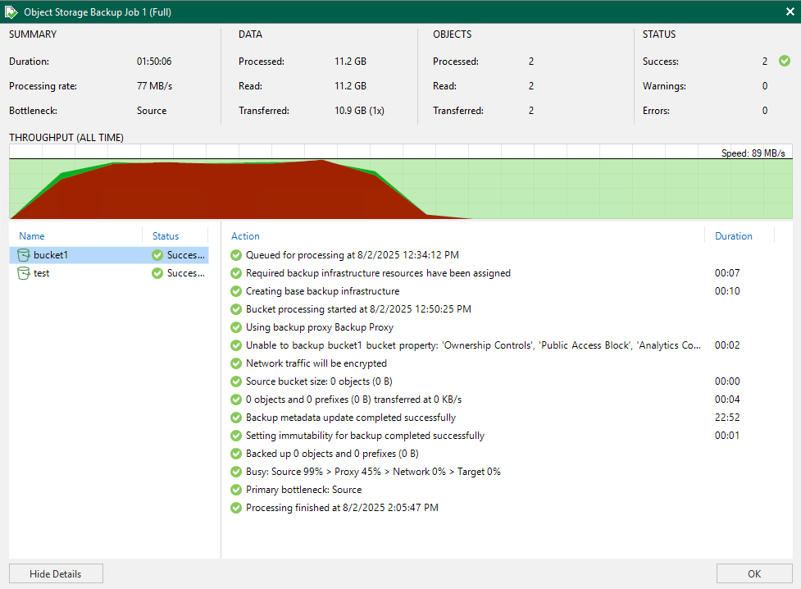Click the Veeam job icon in title bar
The height and width of the screenshot is (589, 801).
[11, 11]
